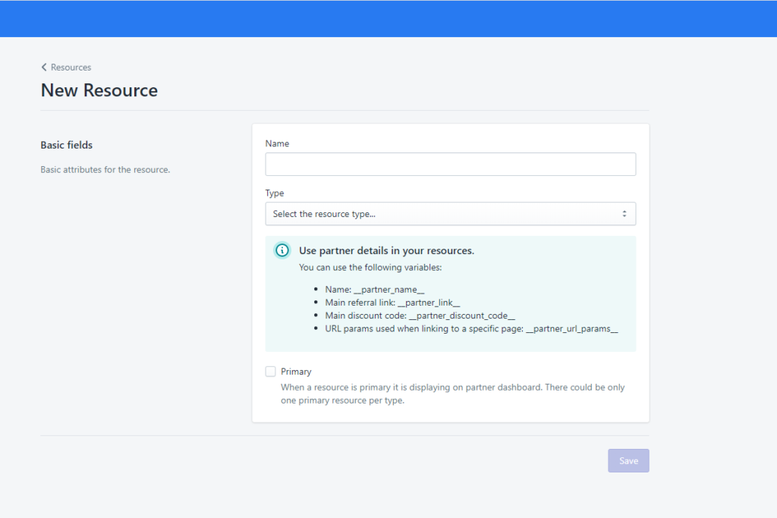Click the Primary checkbox label text
777x518 pixels.
[x=296, y=372]
